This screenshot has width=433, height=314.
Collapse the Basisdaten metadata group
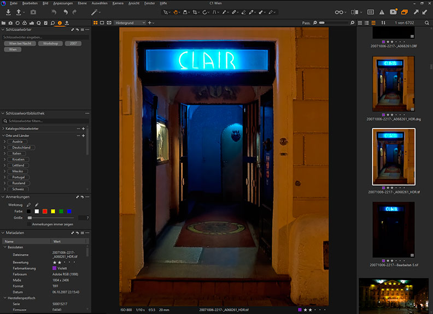(x=5, y=247)
